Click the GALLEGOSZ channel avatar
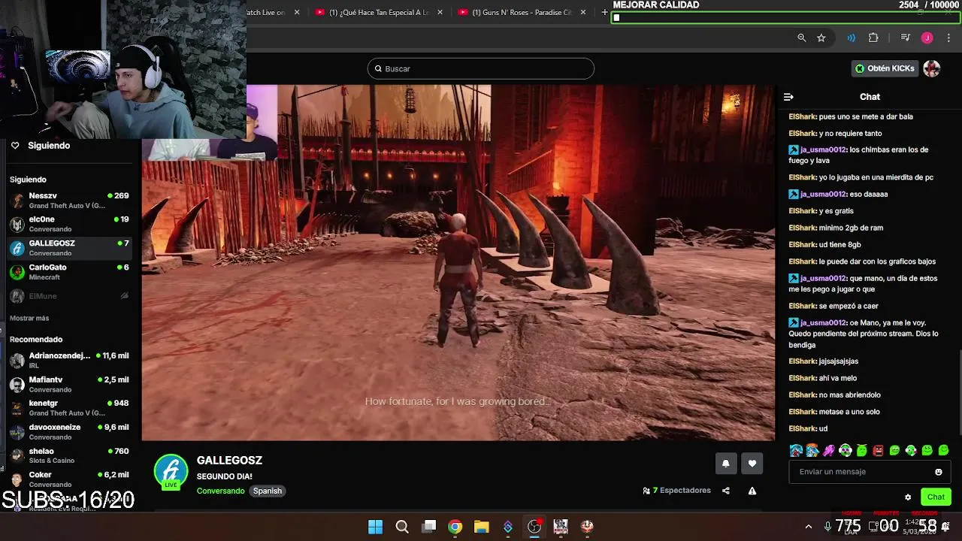 point(171,470)
